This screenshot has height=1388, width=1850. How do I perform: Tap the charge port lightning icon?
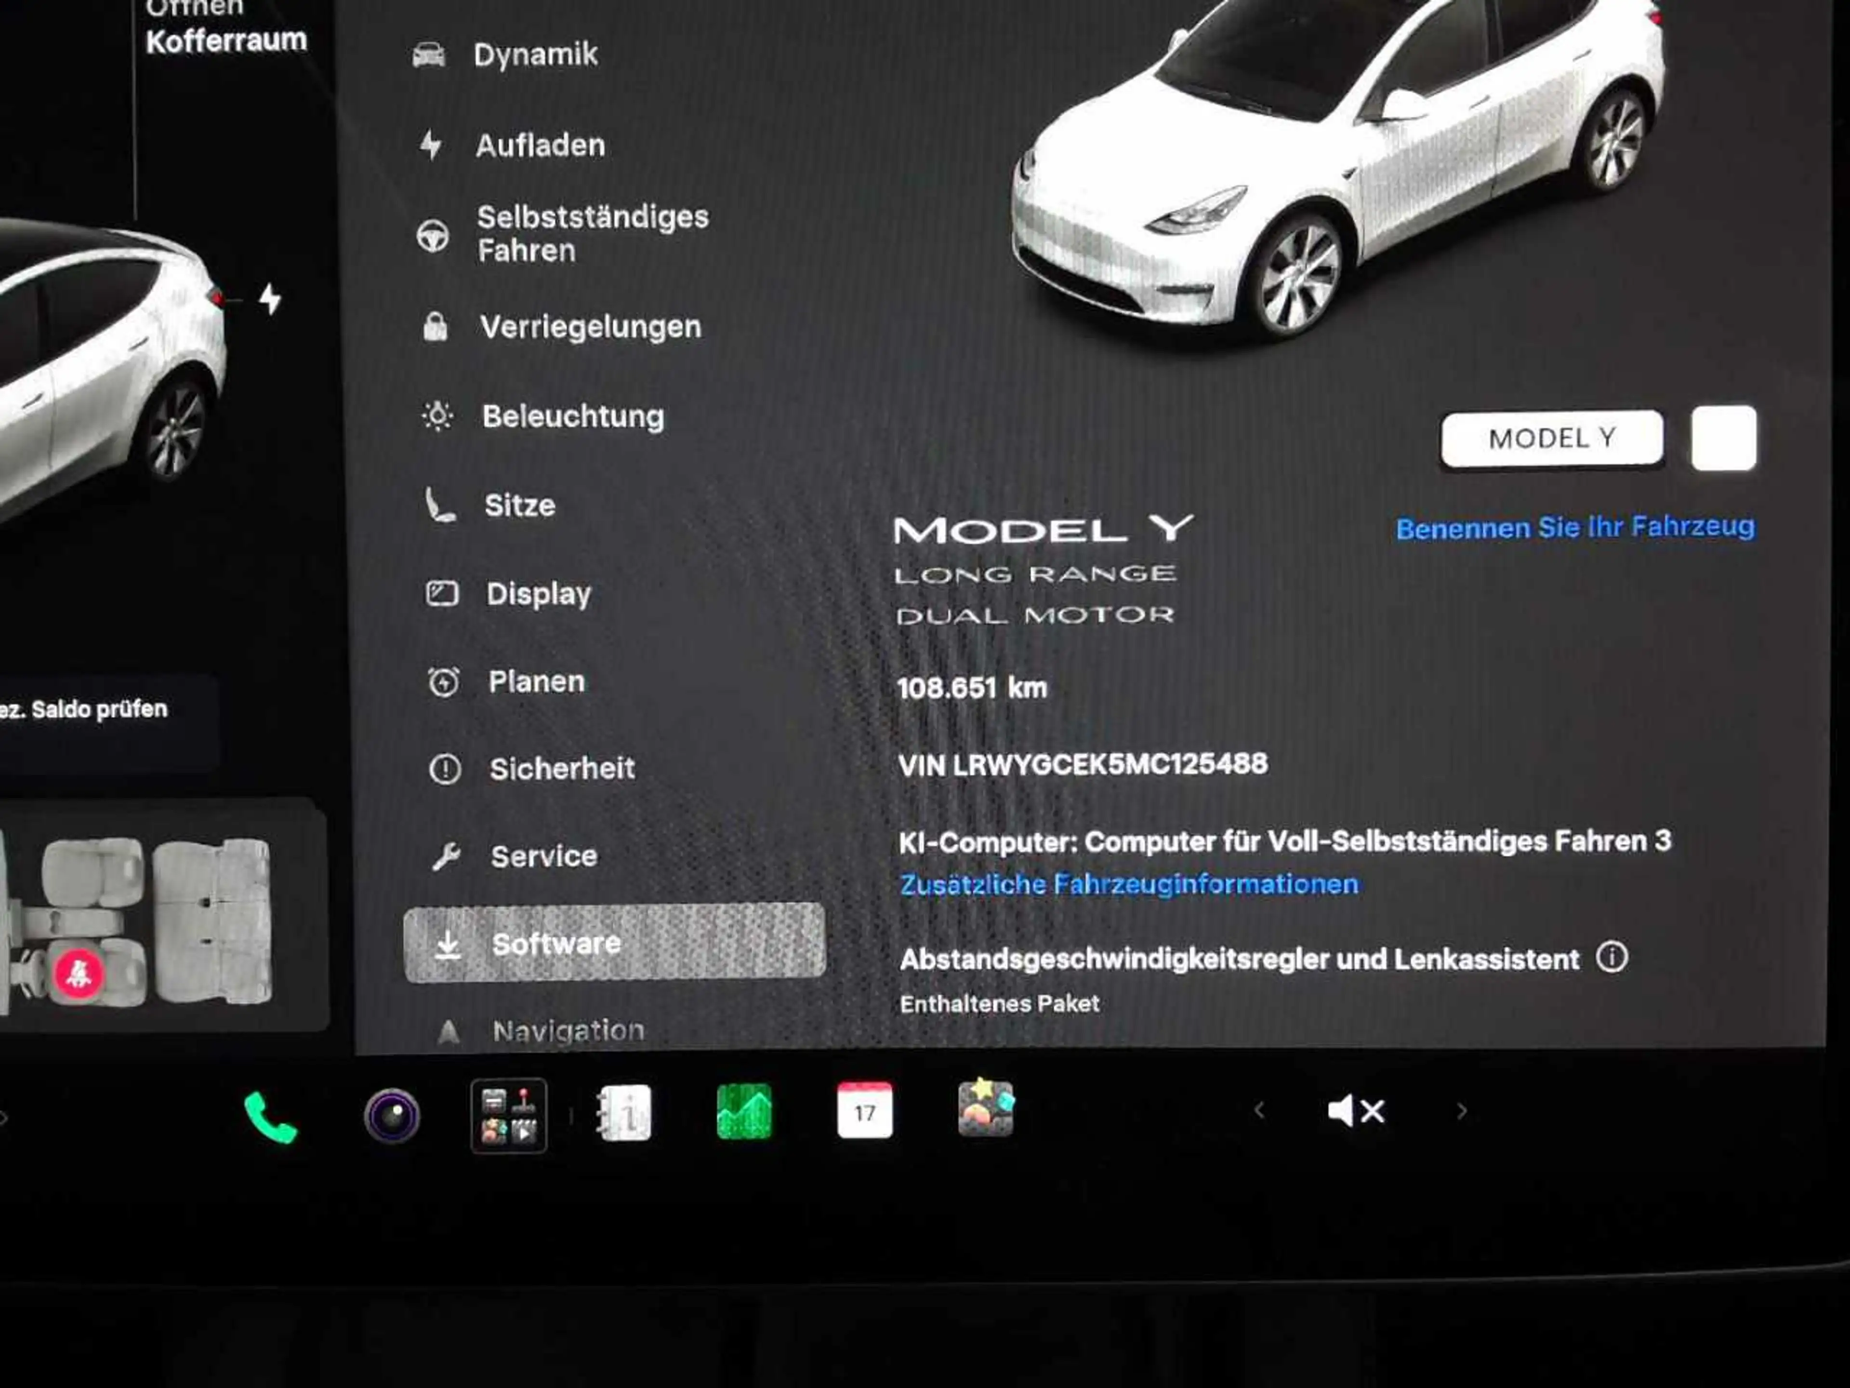[x=269, y=299]
